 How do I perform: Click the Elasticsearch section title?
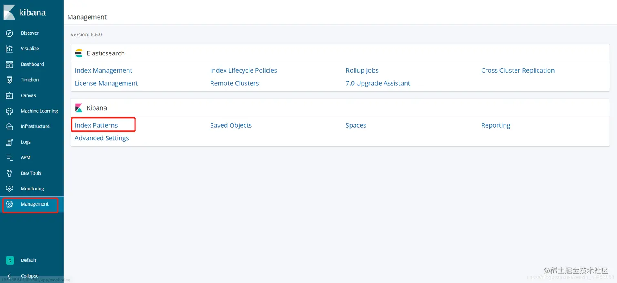coord(106,53)
